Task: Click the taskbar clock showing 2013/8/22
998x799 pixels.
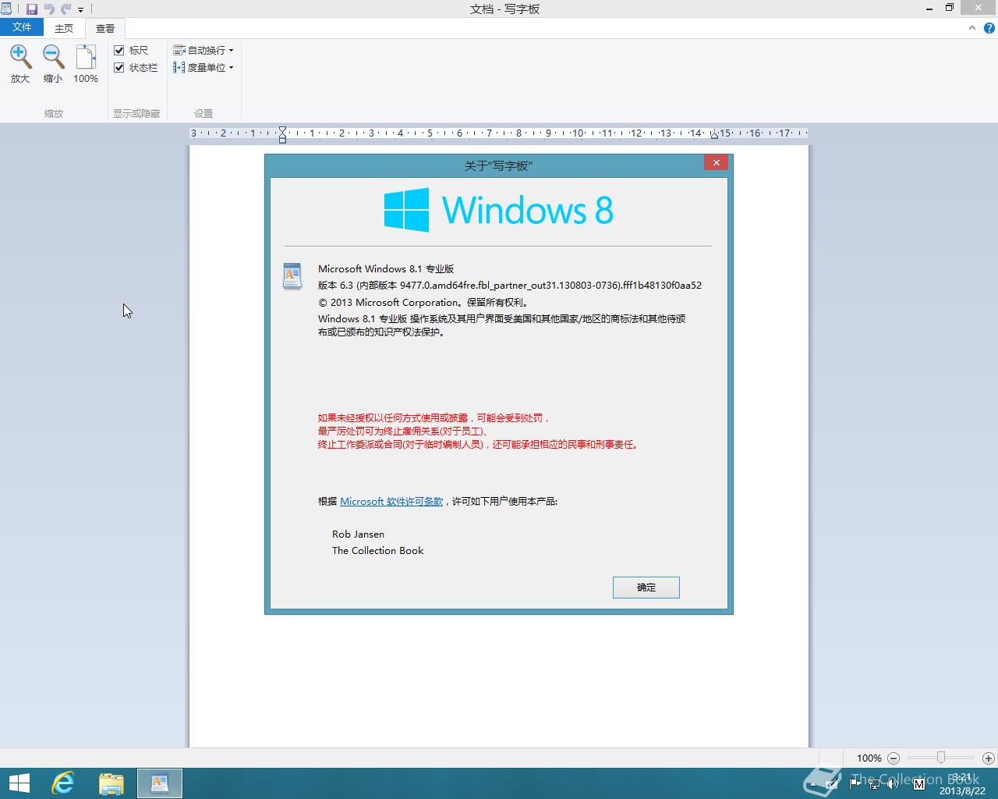Action: (964, 784)
